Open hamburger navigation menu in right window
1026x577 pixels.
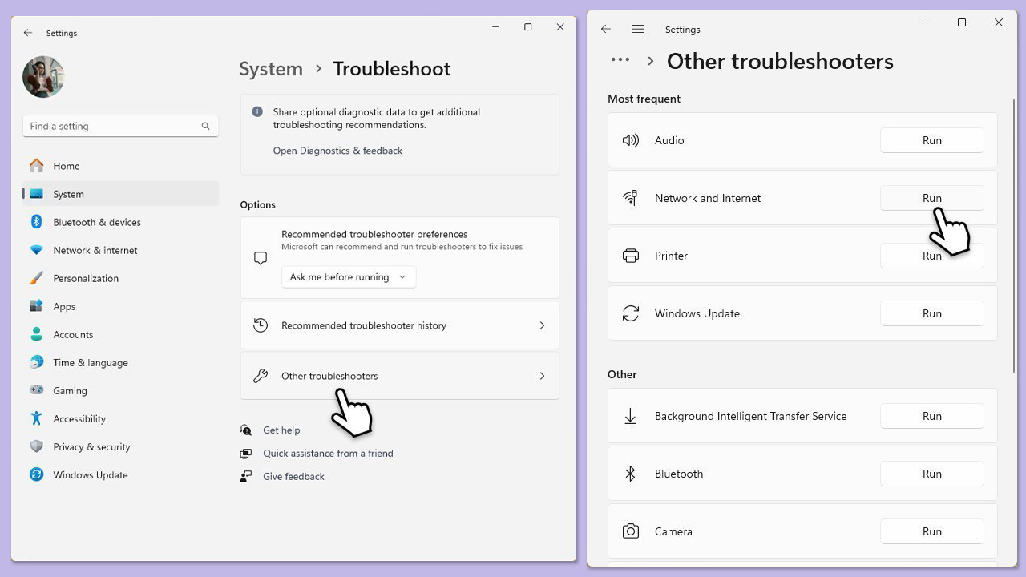pyautogui.click(x=638, y=29)
